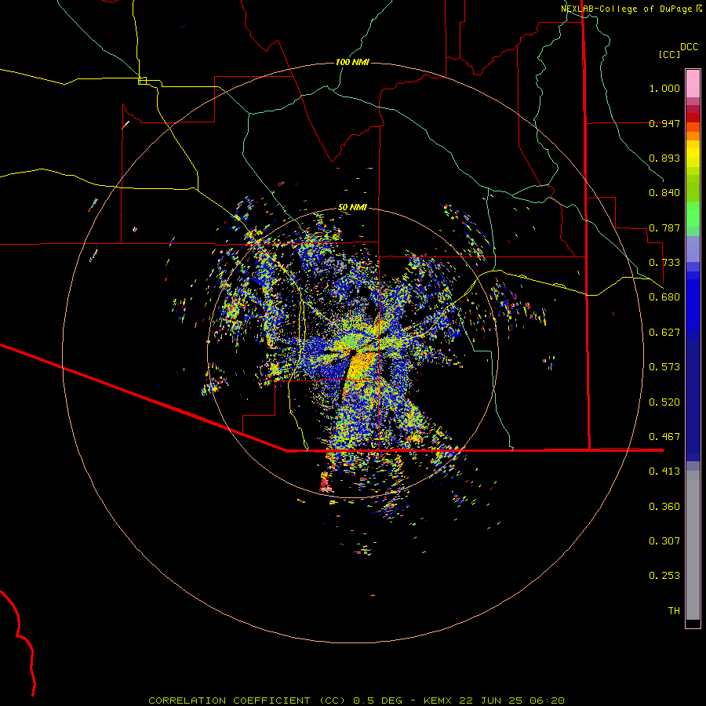Click the bright green color bar segment
The image size is (706, 706).
(693, 214)
